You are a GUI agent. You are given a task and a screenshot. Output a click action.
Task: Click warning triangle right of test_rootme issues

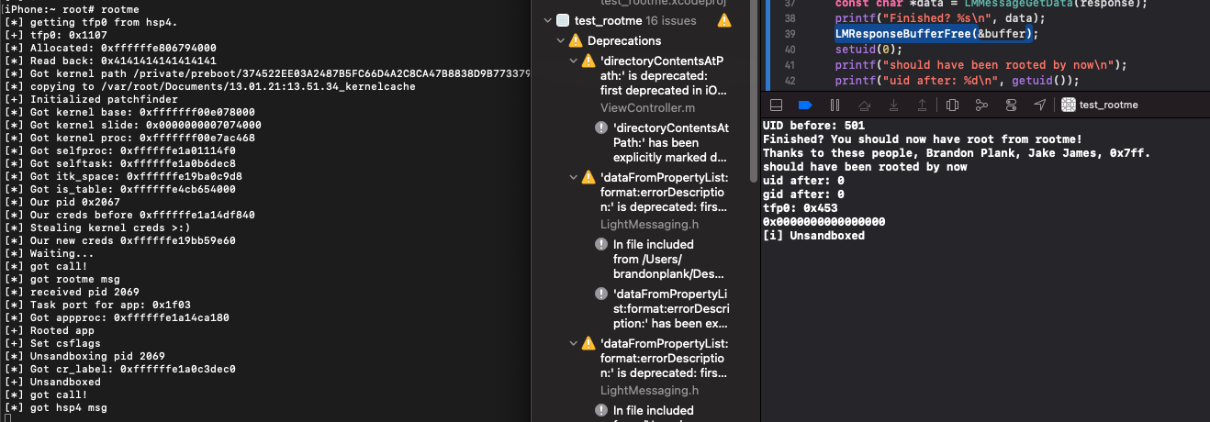click(725, 20)
